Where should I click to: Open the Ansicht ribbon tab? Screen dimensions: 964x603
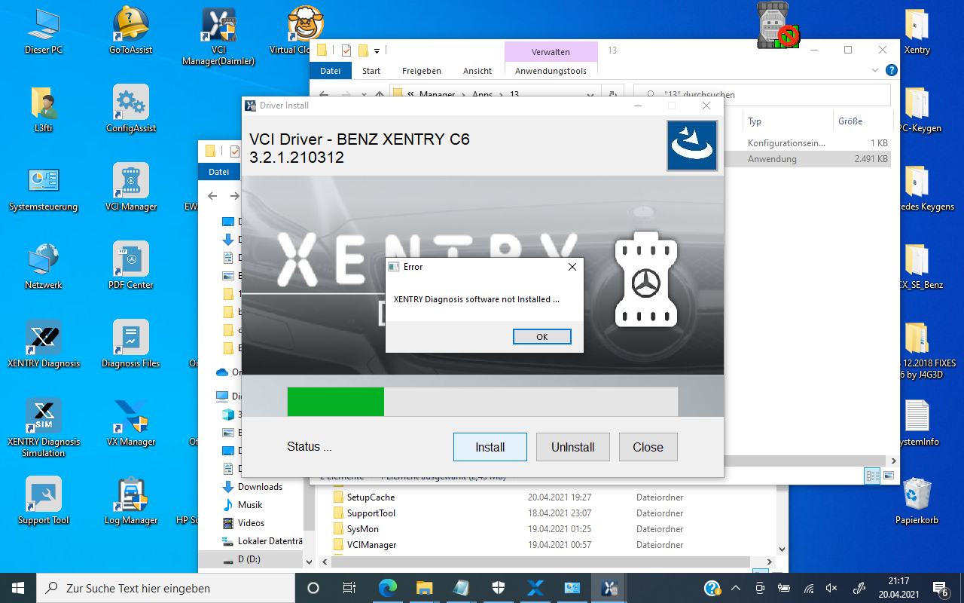click(477, 71)
